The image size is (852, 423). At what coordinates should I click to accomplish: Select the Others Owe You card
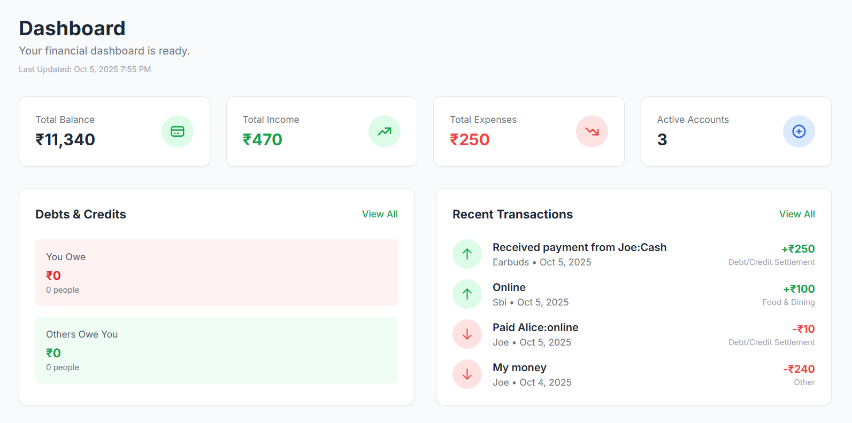tap(216, 350)
